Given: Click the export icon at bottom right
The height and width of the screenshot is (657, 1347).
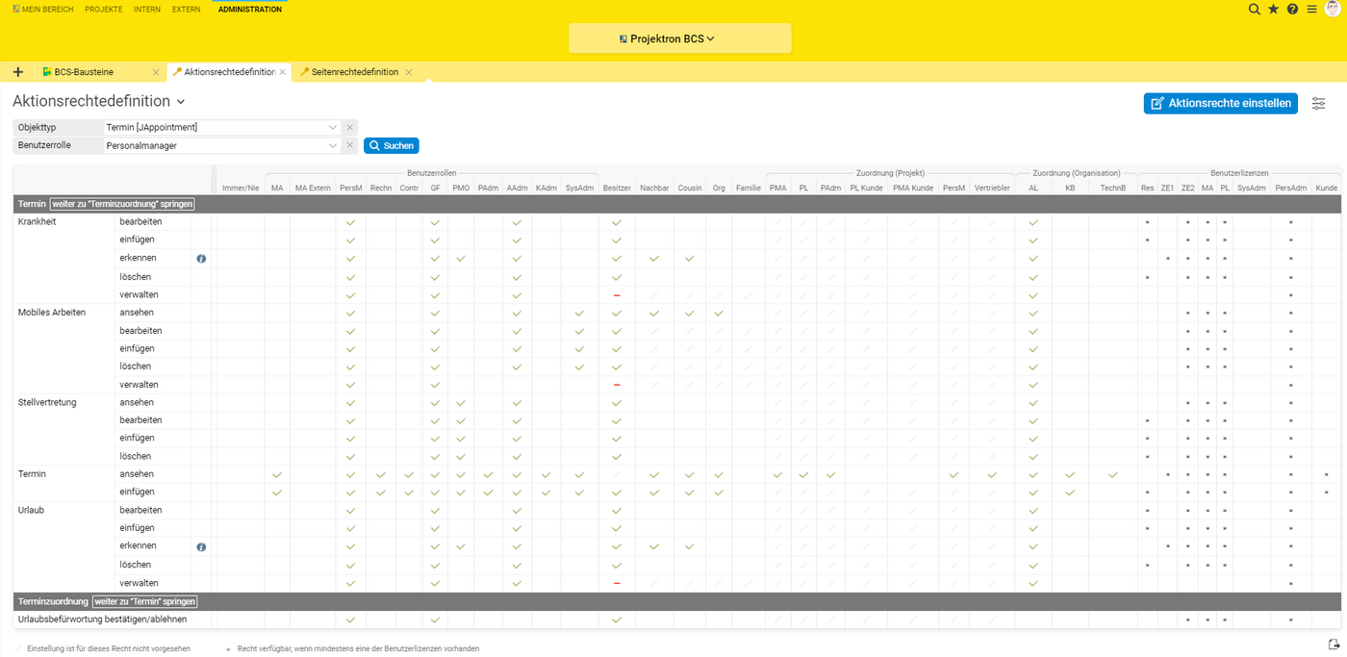Looking at the screenshot, I should [1334, 644].
